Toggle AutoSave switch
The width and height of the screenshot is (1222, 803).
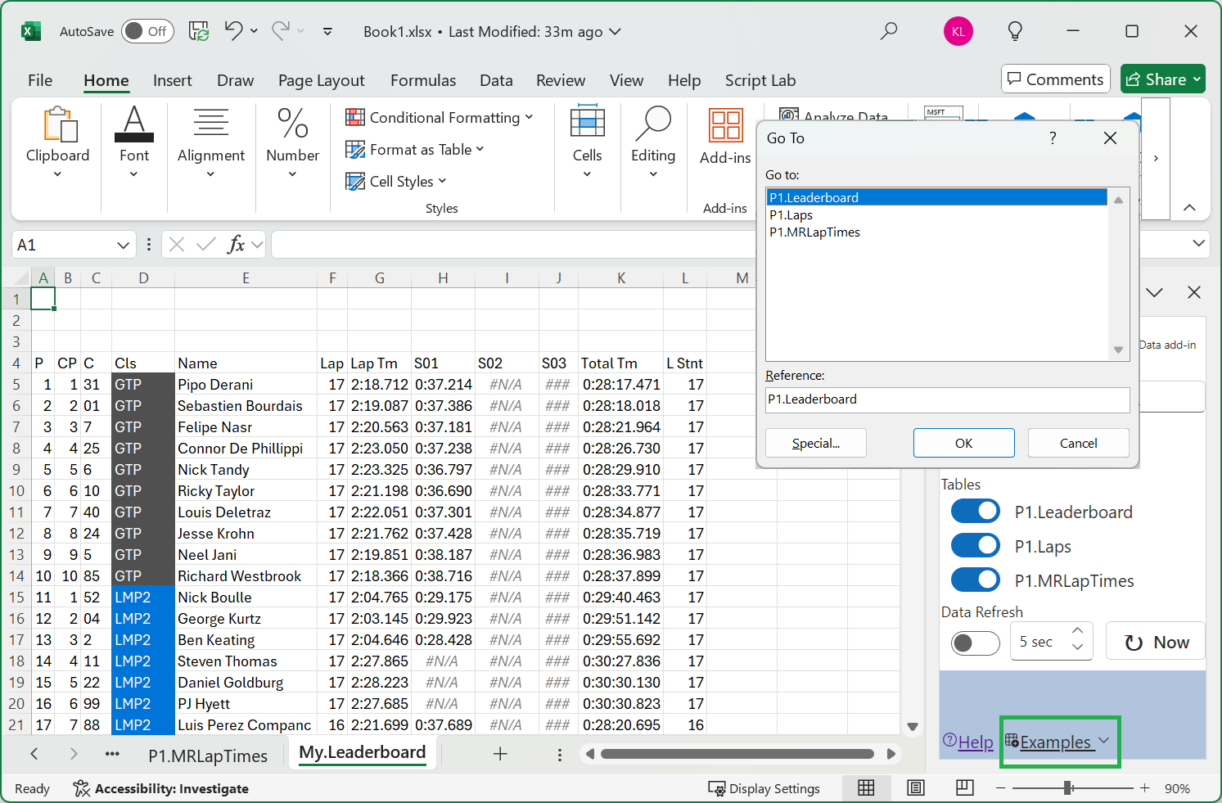pos(147,31)
